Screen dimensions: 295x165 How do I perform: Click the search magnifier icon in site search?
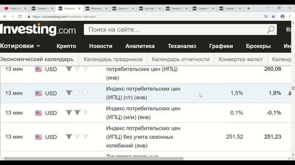(x=271, y=29)
